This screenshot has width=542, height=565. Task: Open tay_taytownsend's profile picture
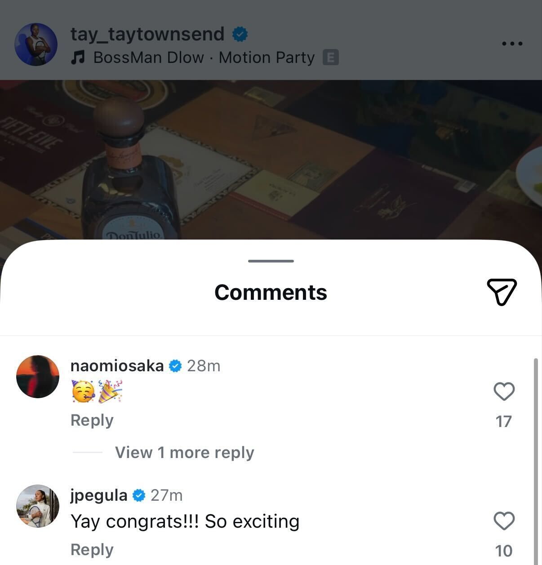pyautogui.click(x=36, y=44)
